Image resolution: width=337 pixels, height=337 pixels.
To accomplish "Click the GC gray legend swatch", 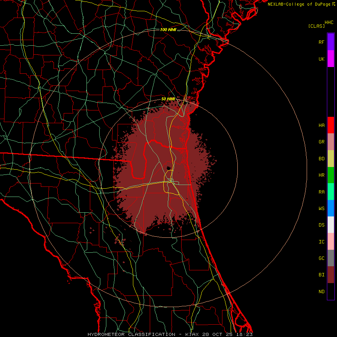I will tap(331, 258).
